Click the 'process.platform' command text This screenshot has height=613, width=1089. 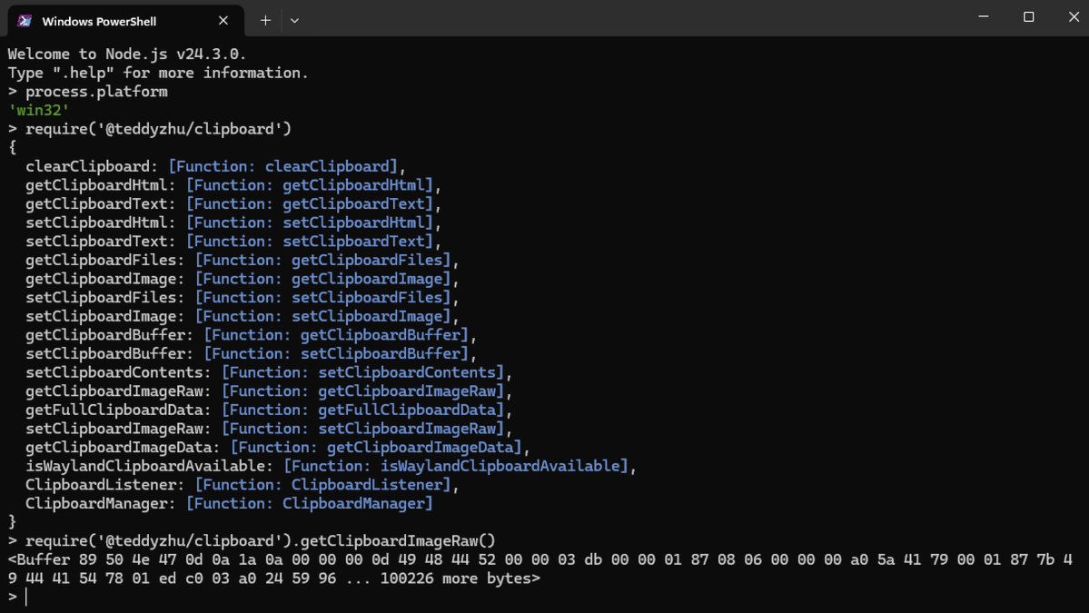(96, 92)
